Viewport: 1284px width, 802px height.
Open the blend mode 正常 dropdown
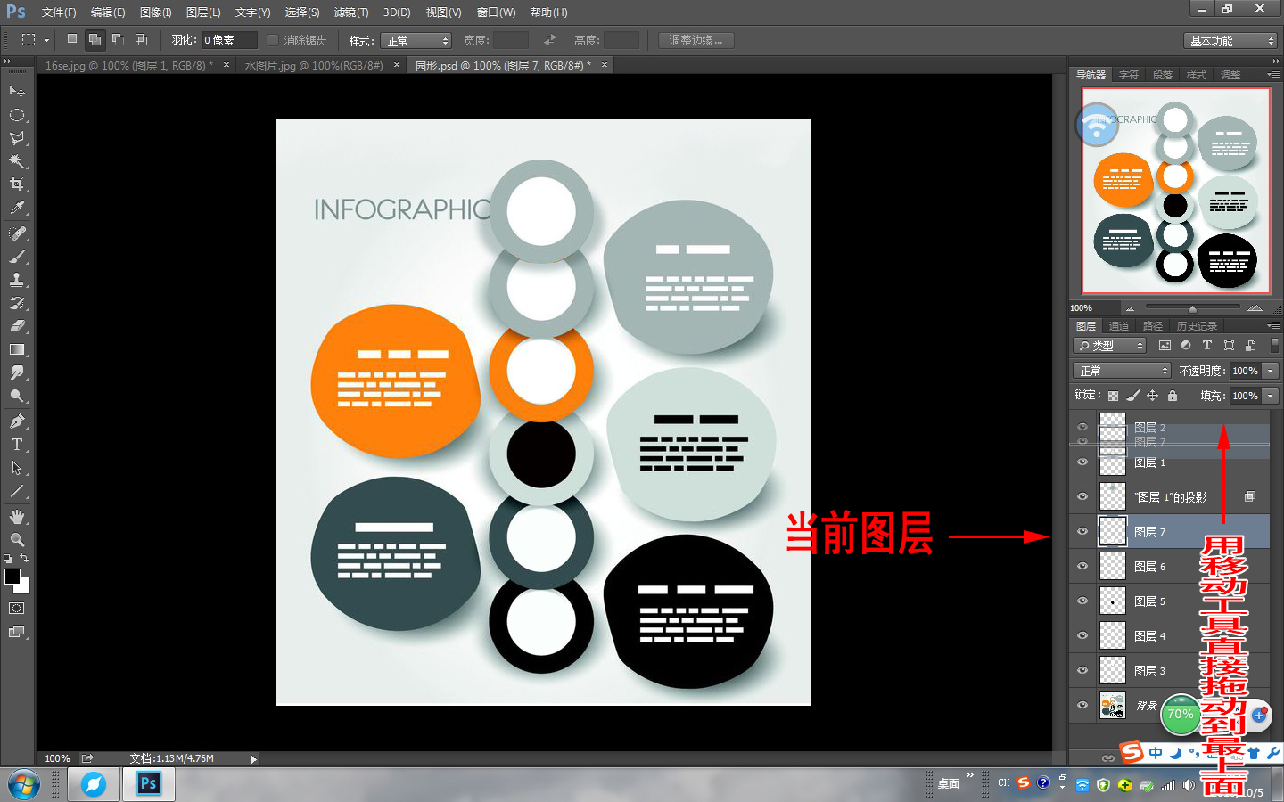1122,371
